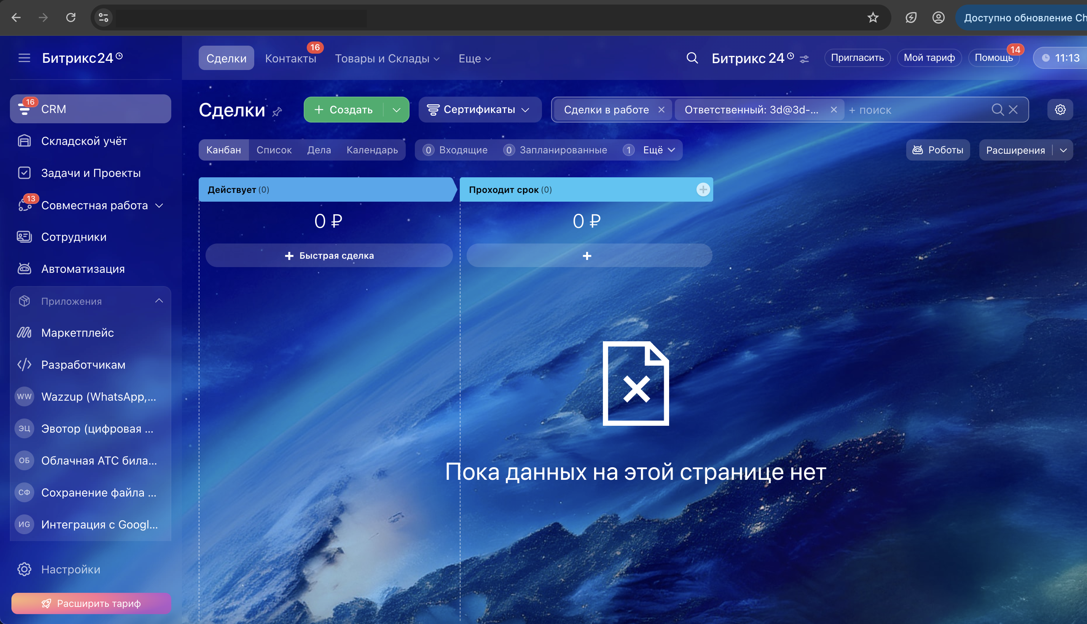The height and width of the screenshot is (624, 1087).
Task: Click the Chrome update available notice
Action: [x=1022, y=18]
